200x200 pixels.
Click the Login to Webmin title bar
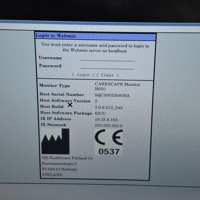point(95,36)
